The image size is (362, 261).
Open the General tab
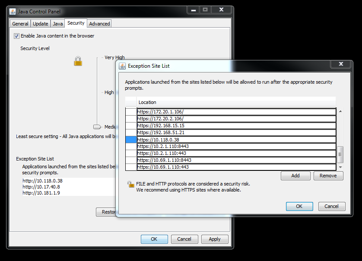20,24
